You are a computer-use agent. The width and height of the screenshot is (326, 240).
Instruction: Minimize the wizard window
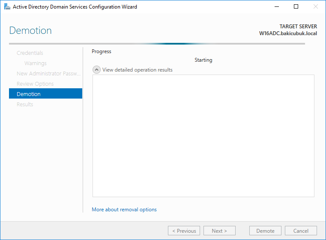pyautogui.click(x=277, y=7)
